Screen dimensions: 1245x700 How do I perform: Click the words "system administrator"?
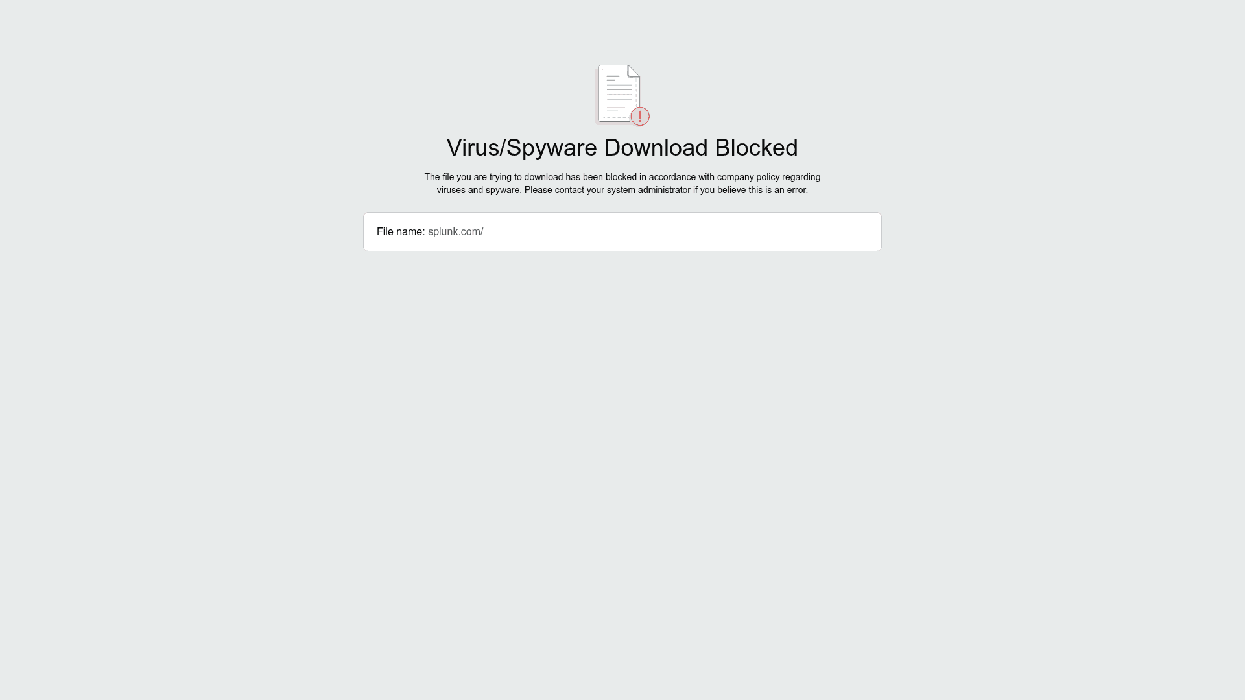pyautogui.click(x=648, y=190)
